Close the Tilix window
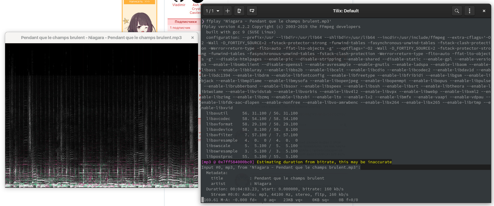The width and height of the screenshot is (494, 206). 484,11
